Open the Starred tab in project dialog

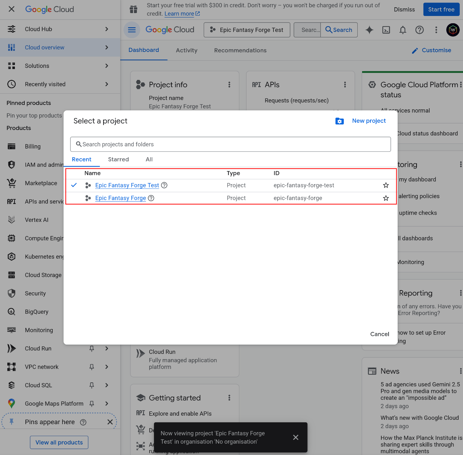[118, 159]
